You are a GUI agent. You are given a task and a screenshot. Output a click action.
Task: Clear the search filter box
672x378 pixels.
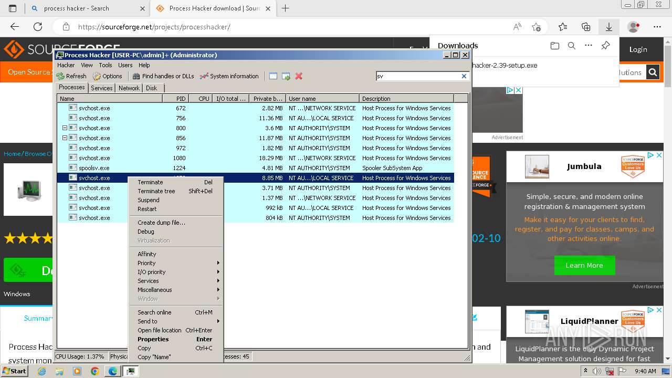[464, 76]
